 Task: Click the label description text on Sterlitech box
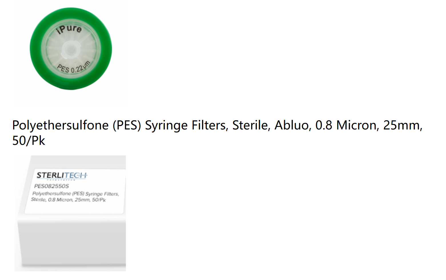click(x=75, y=197)
